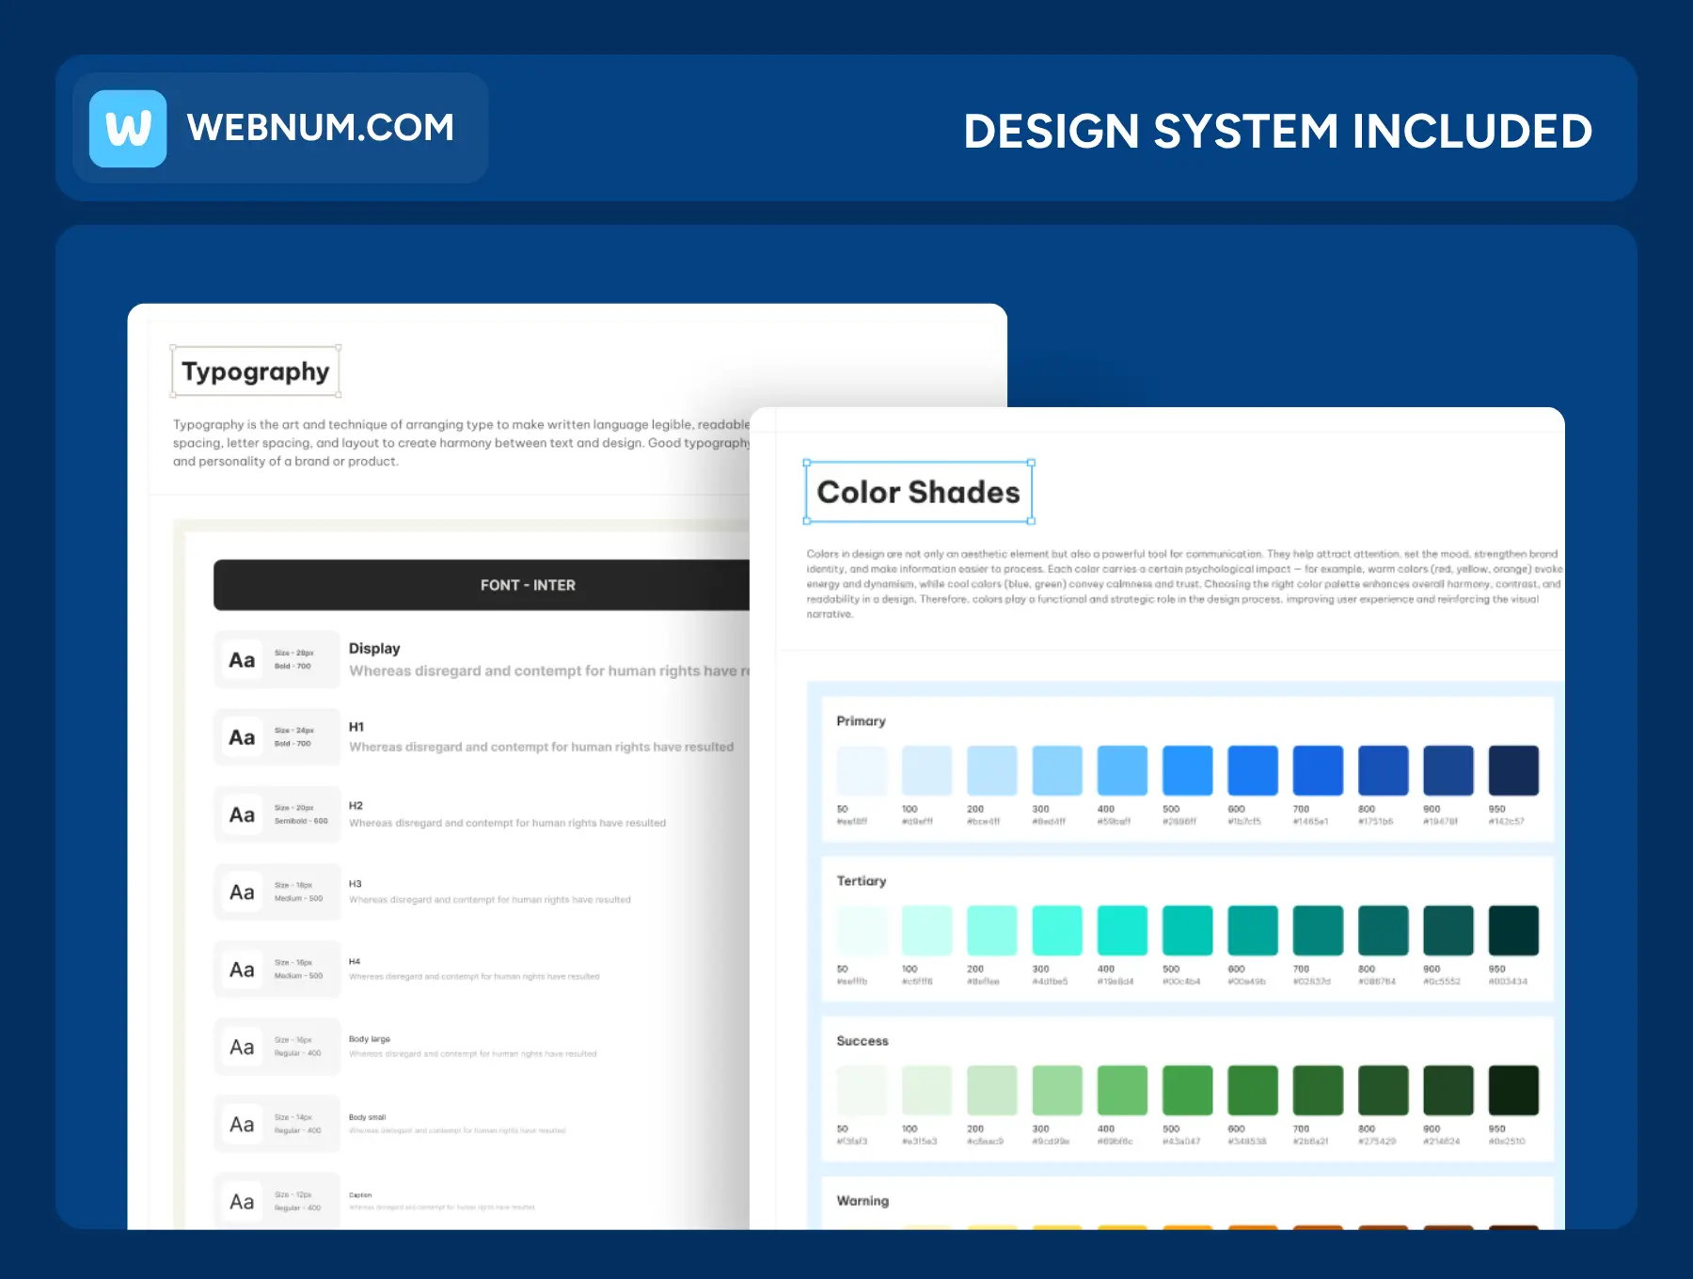Click the DESIGN SYSTEM INCLUDED heading
The height and width of the screenshot is (1279, 1693).
click(x=1277, y=131)
